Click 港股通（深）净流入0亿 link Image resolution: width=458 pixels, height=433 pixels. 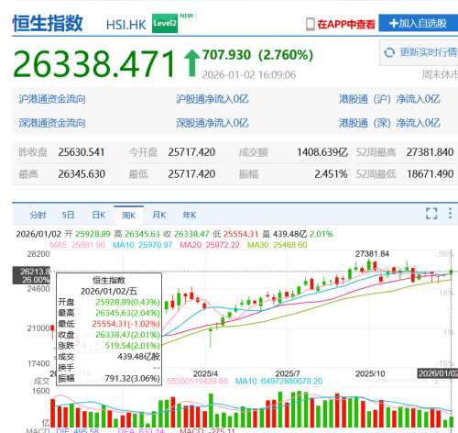(x=389, y=123)
